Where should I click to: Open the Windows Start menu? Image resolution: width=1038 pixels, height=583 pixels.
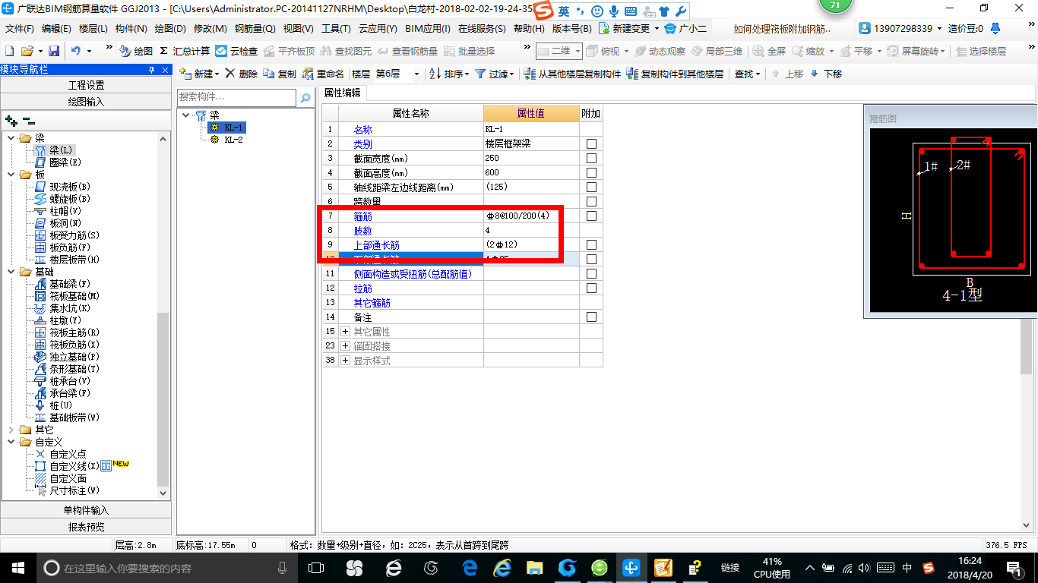(x=17, y=568)
